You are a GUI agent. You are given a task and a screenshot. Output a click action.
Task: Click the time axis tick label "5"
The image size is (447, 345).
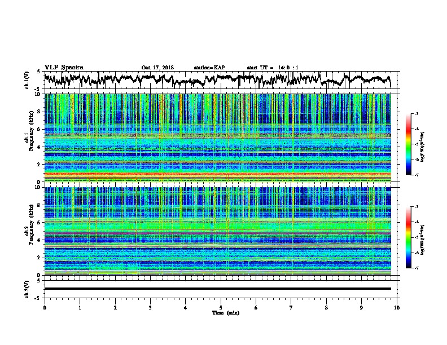pyautogui.click(x=221, y=308)
